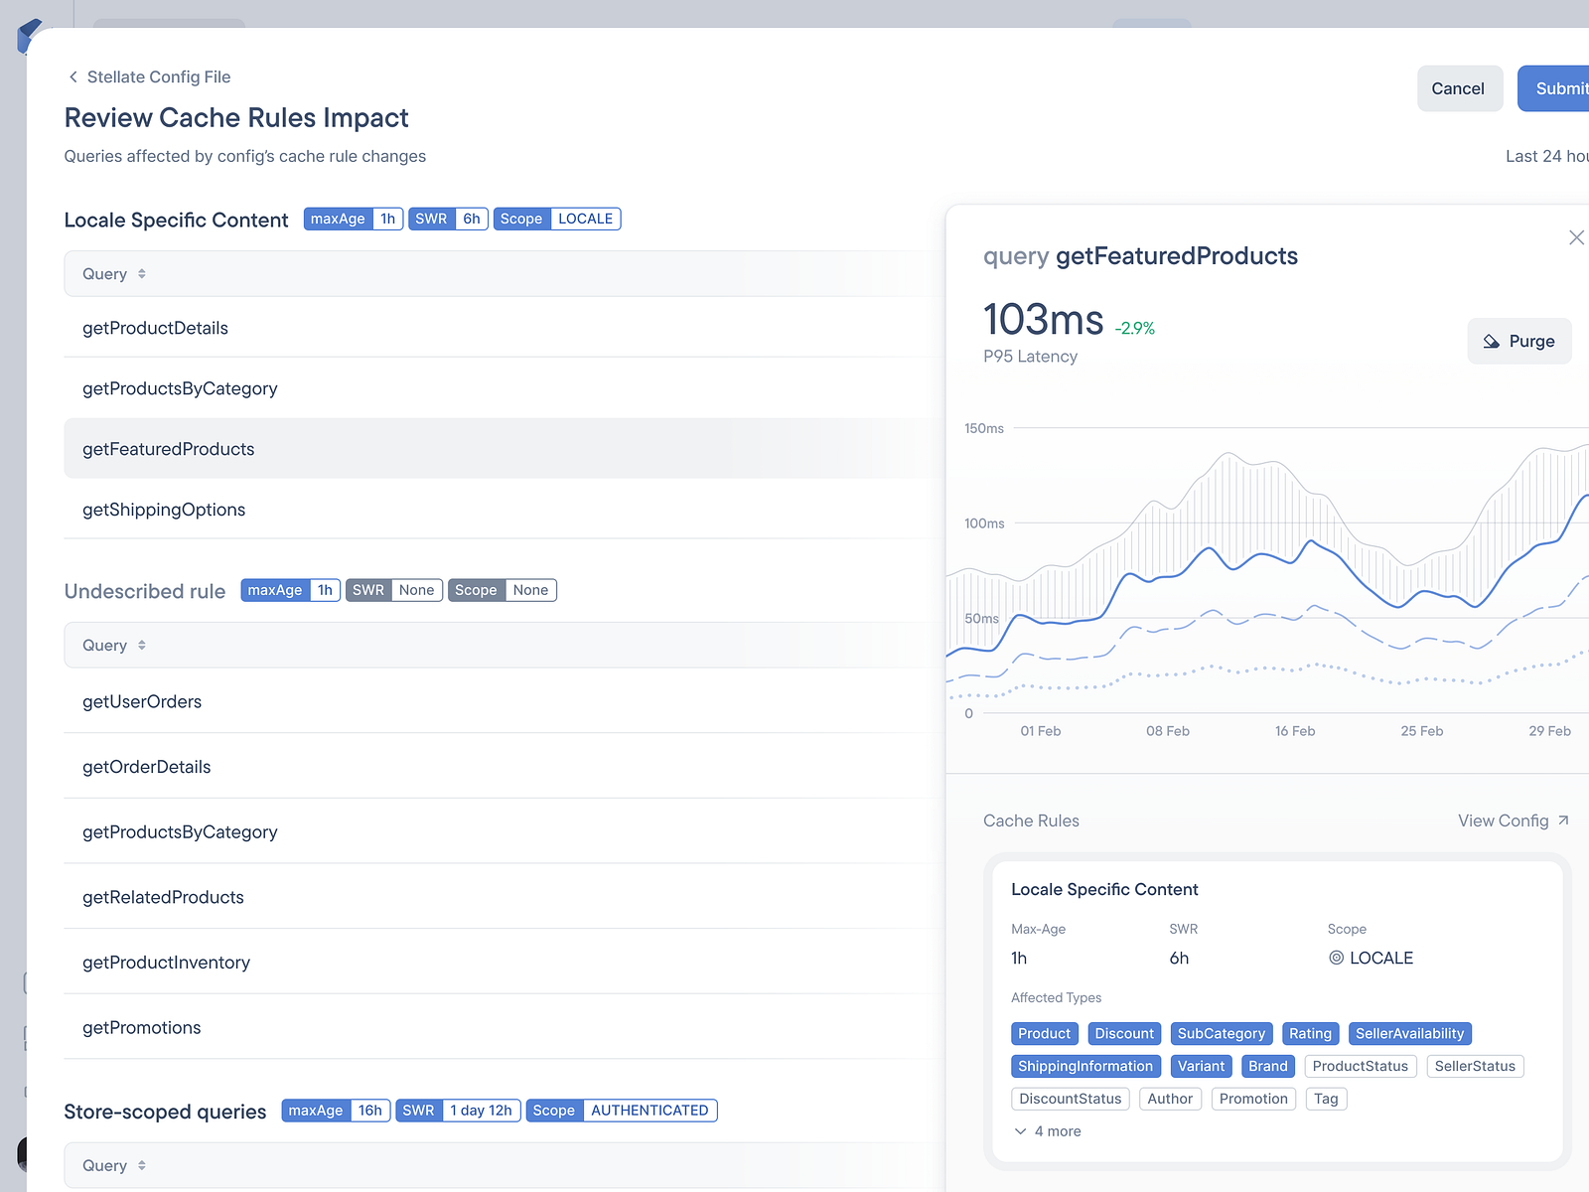Click the LOCALE scope target icon
The width and height of the screenshot is (1589, 1192).
click(x=1336, y=958)
